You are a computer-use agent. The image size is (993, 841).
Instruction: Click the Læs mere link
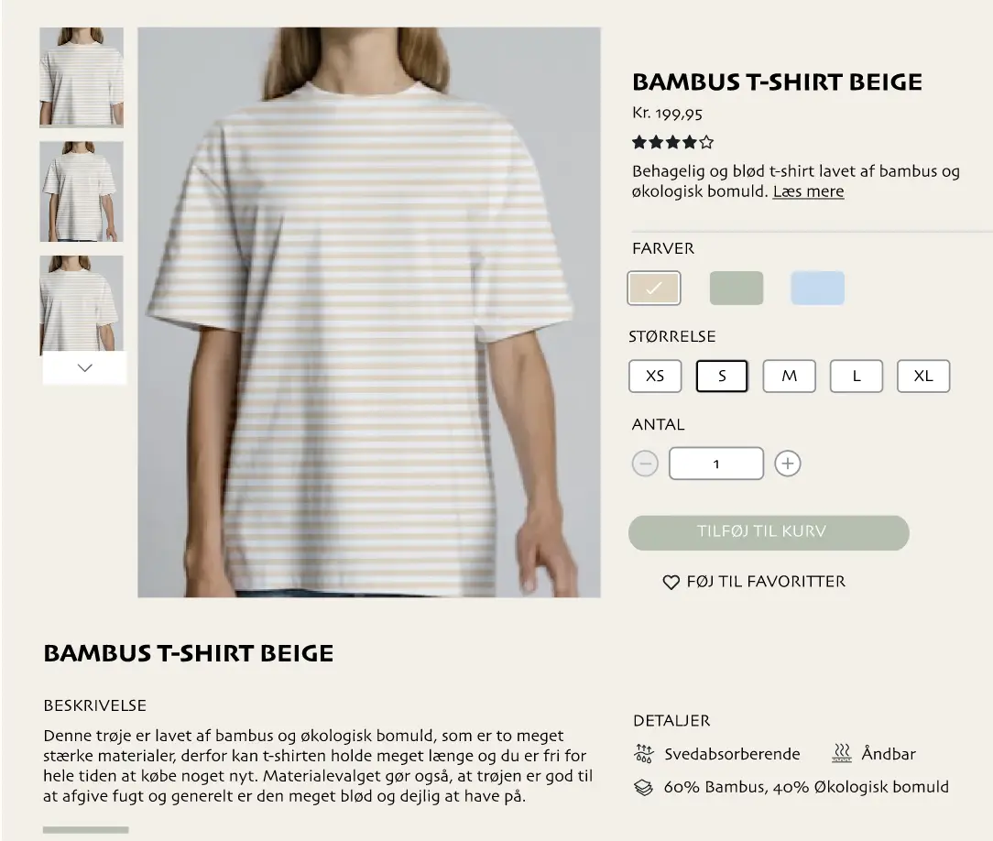click(x=807, y=191)
